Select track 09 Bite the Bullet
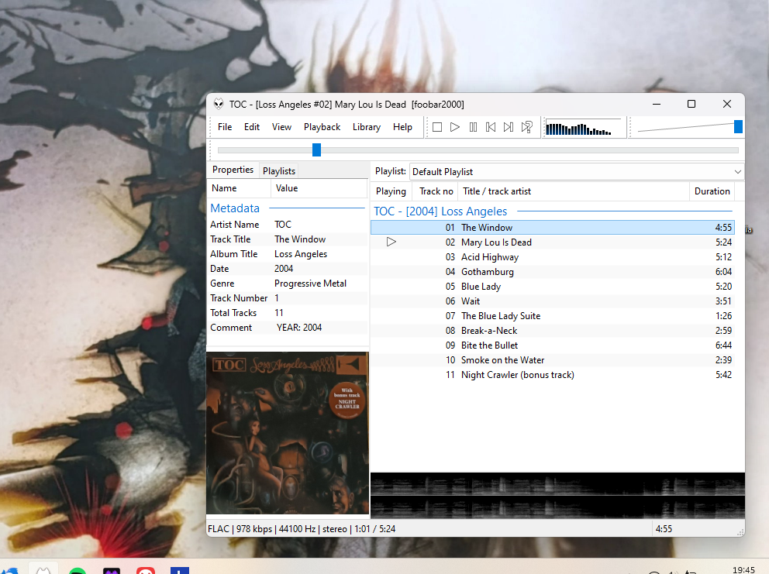Image resolution: width=769 pixels, height=574 pixels. [553, 345]
